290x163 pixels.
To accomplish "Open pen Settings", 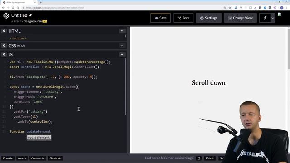I will (208, 18).
